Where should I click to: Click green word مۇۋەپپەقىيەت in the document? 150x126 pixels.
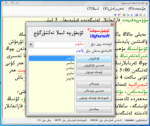point(135,20)
